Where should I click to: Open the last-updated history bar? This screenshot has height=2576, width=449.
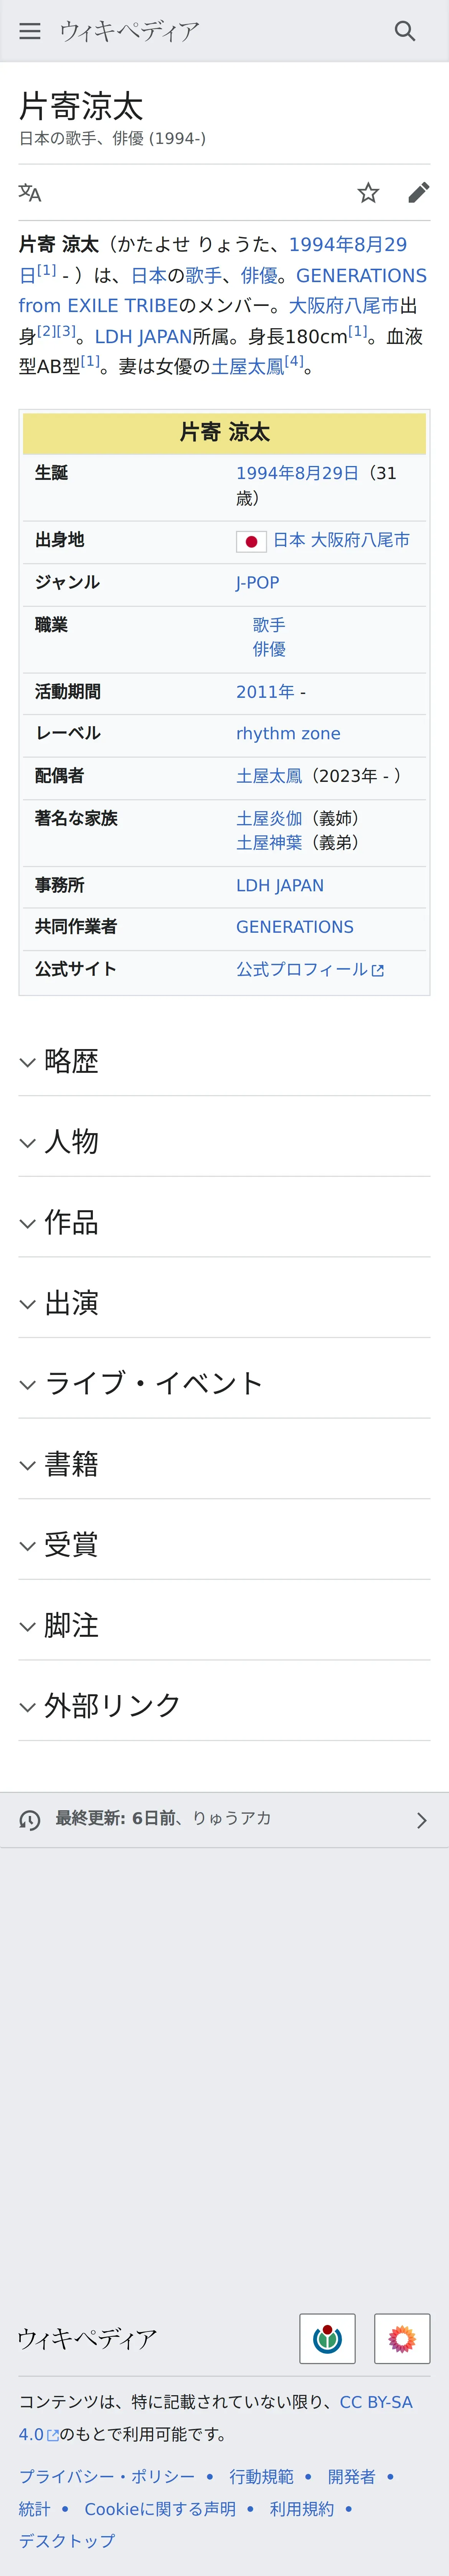click(x=224, y=1819)
